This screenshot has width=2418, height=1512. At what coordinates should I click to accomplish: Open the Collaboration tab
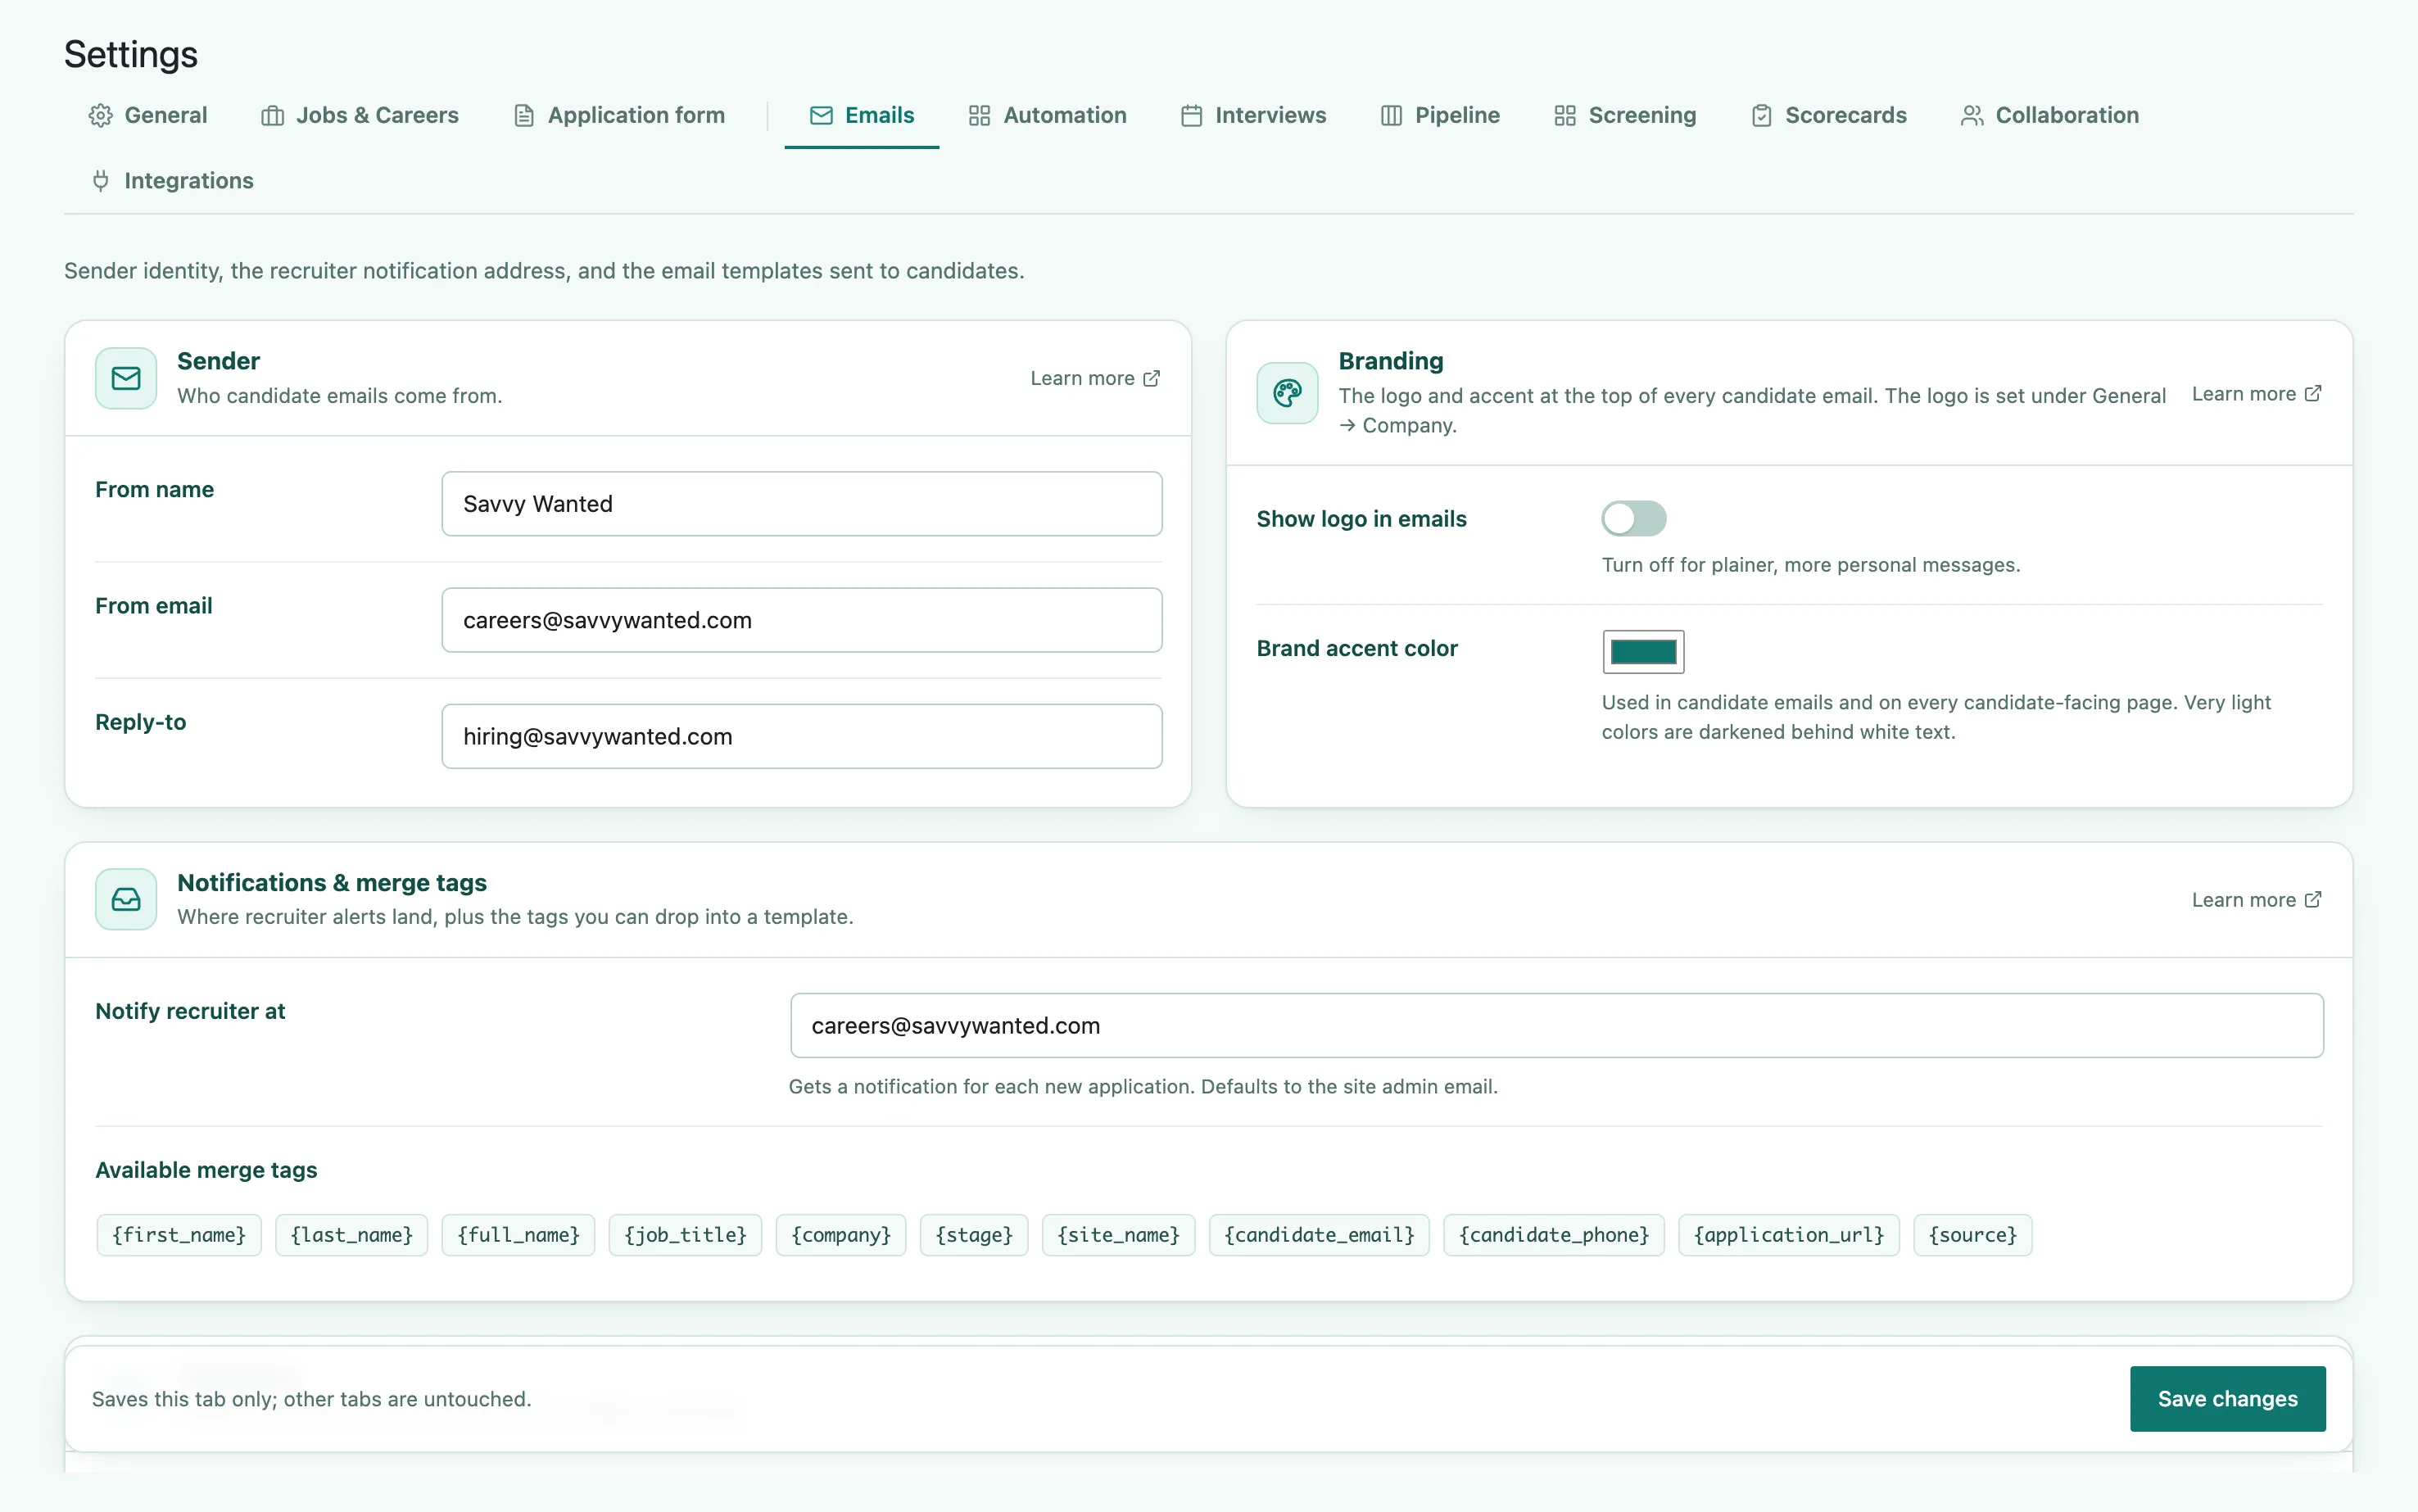pyautogui.click(x=2050, y=116)
